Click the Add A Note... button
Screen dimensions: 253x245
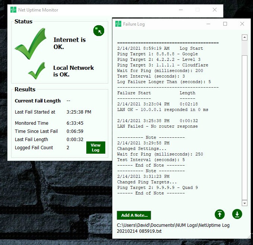click(134, 215)
